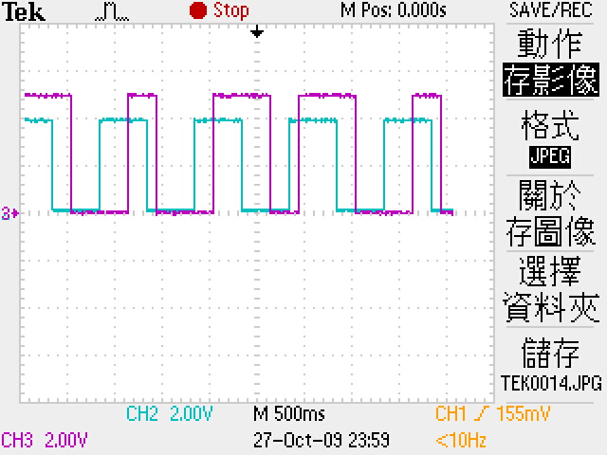
Task: Click the CH2 2.00V scale readout
Action: pos(170,413)
